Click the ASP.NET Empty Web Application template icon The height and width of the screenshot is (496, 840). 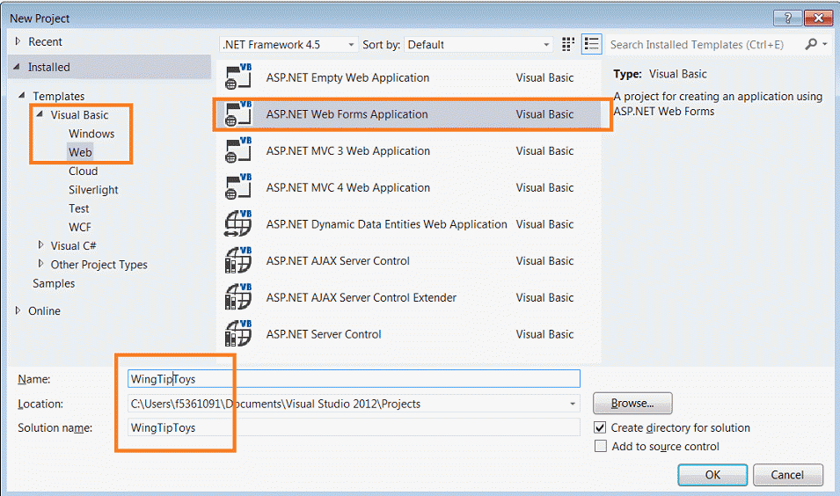point(238,77)
